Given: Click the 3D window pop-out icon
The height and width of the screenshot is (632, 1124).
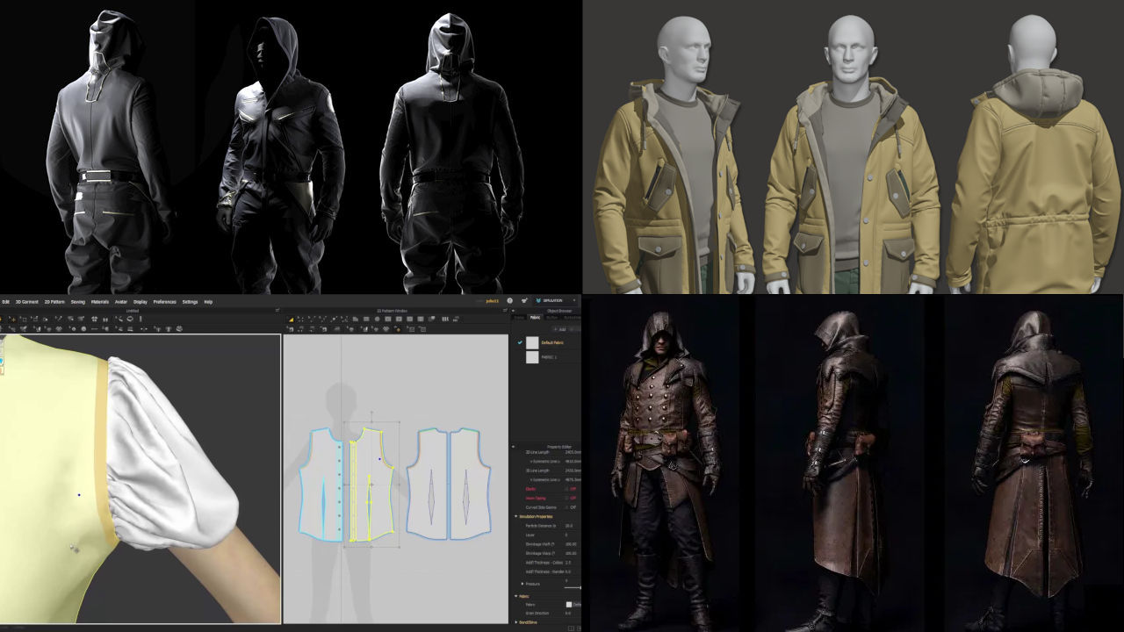Looking at the screenshot, I should 277,310.
